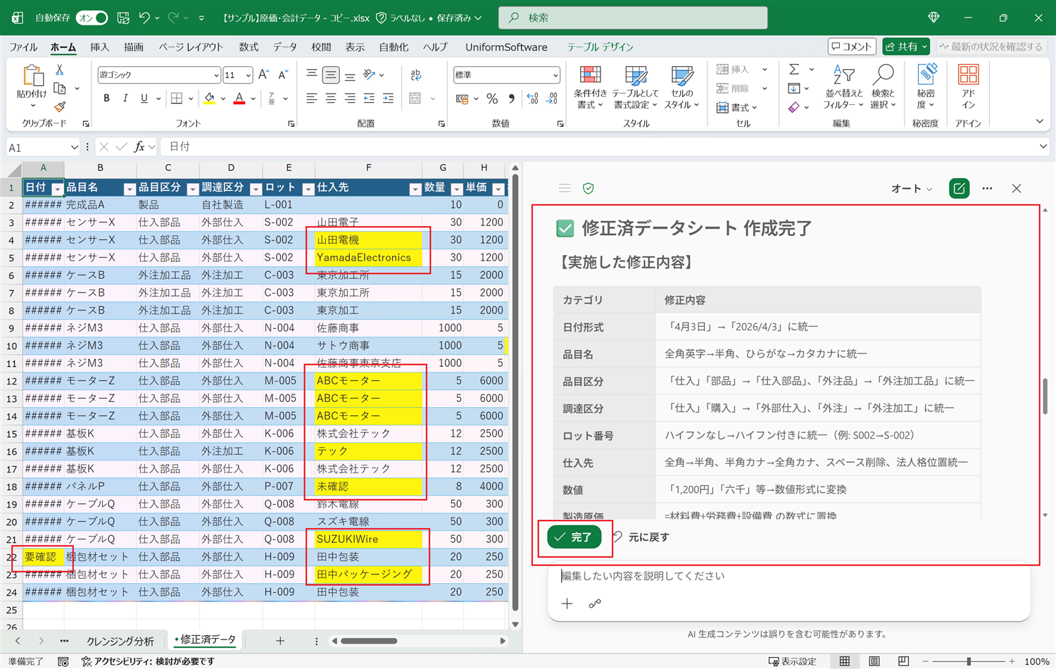Expand the Name Box dropdown
Screen dimensions: 1056x669
(x=74, y=147)
